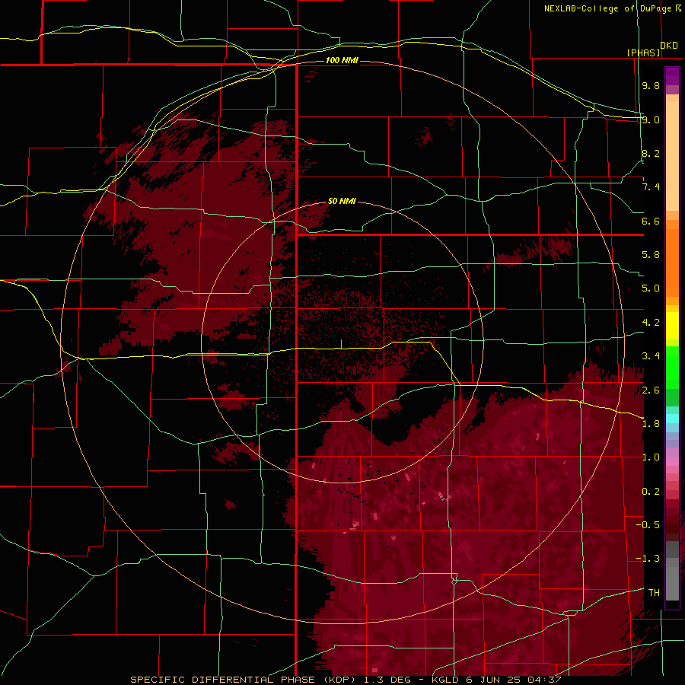This screenshot has width=685, height=685.
Task: Pick the bright green color bar segment
Action: (x=672, y=367)
